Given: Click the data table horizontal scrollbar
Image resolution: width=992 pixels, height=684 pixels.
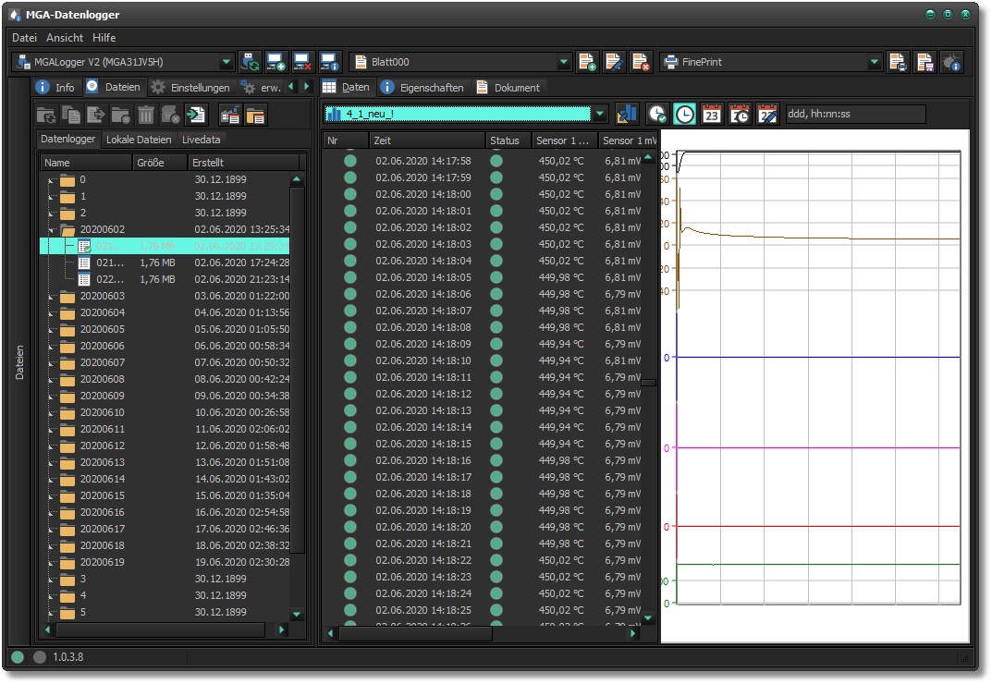Looking at the screenshot, I should pyautogui.click(x=416, y=633).
